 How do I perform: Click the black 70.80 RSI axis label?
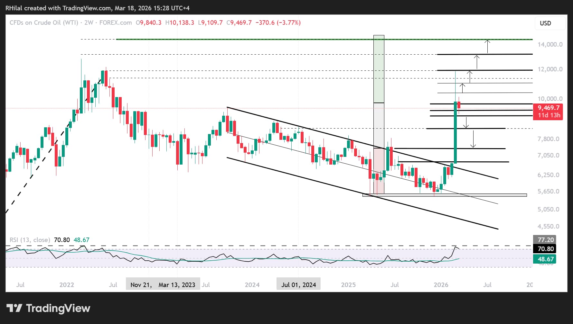[545, 249]
